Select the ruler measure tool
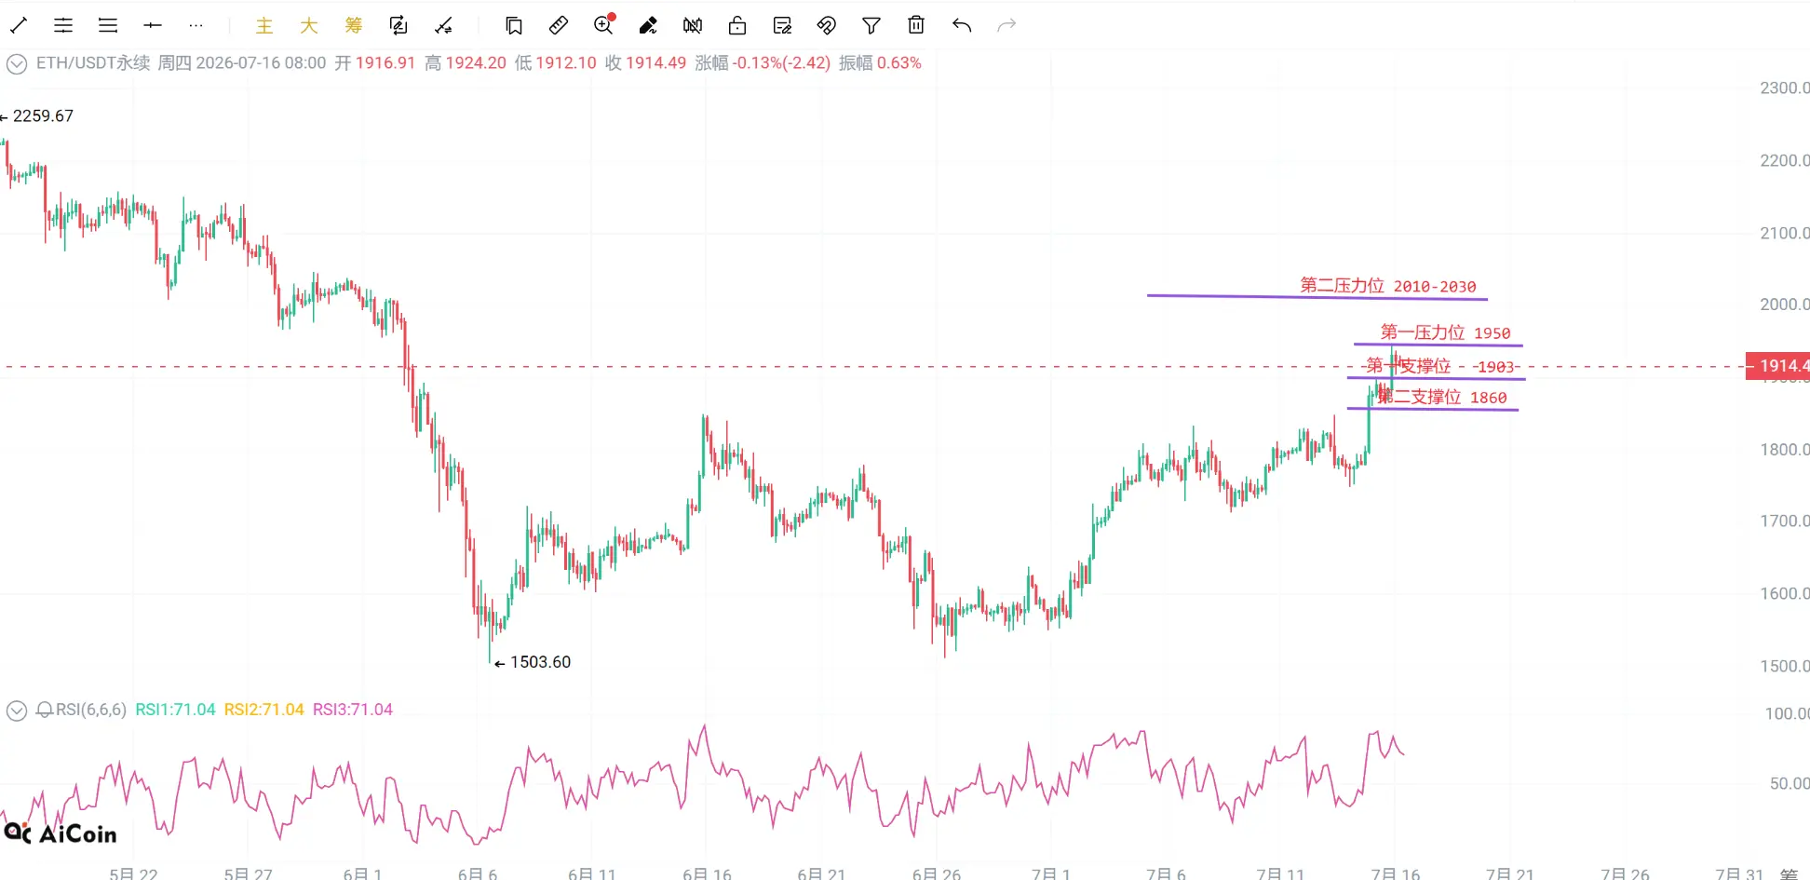This screenshot has height=880, width=1810. click(559, 25)
